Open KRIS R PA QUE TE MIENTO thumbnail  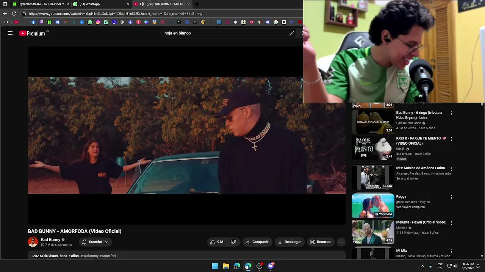[373, 148]
